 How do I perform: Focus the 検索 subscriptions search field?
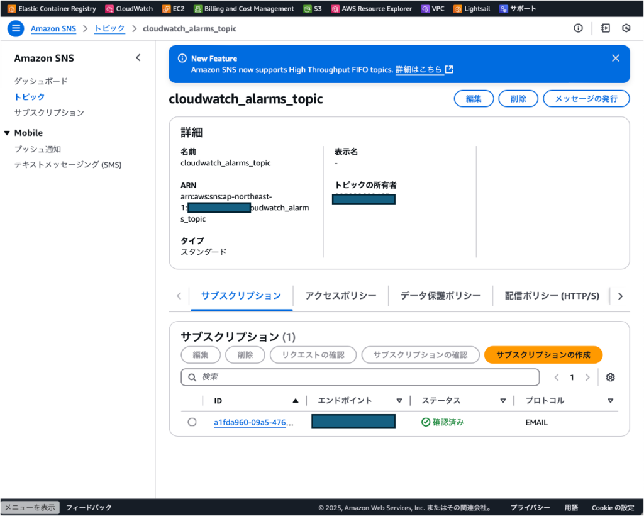360,377
